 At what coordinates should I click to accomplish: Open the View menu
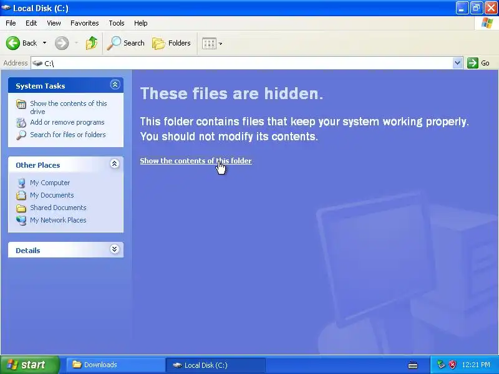tap(54, 23)
